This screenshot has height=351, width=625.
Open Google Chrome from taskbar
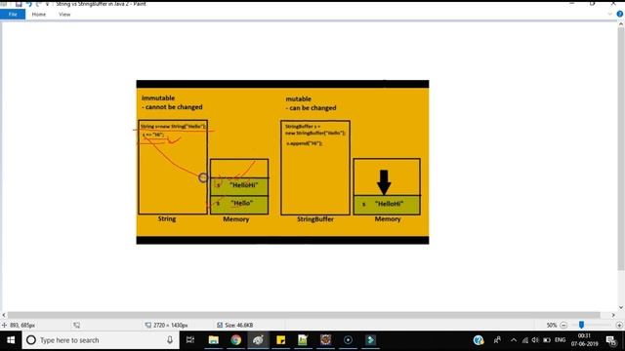(235, 340)
